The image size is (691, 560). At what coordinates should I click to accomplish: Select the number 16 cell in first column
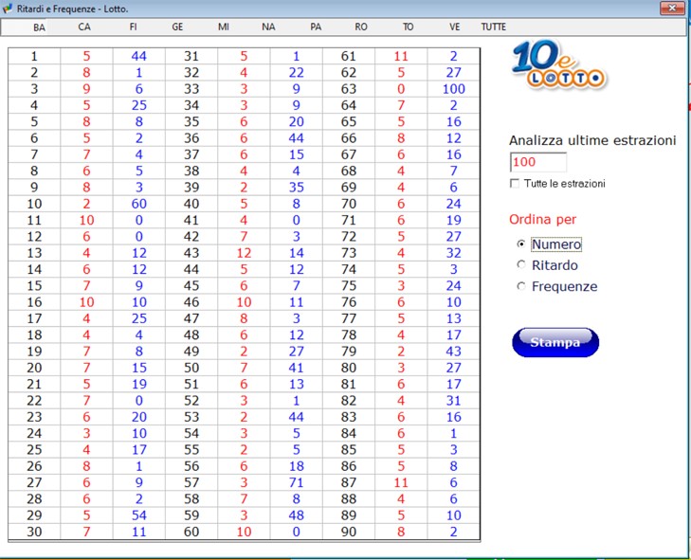pyautogui.click(x=34, y=302)
